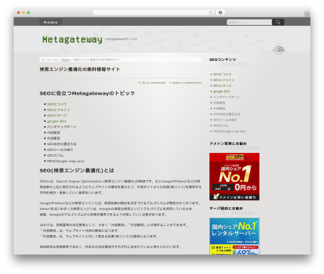
Task: Select 外部要因 in the sidebar menu
Action: [x=219, y=108]
